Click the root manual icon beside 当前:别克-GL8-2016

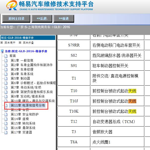[x=2, y=51]
